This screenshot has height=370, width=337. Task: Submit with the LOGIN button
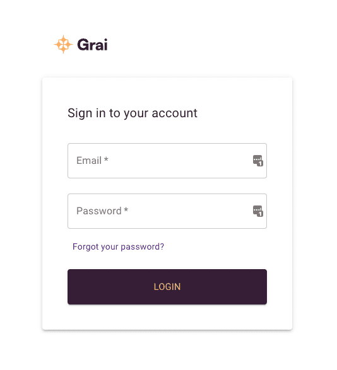pyautogui.click(x=167, y=287)
